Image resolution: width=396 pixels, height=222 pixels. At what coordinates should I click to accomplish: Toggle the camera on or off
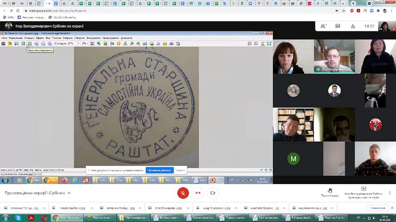tap(213, 193)
